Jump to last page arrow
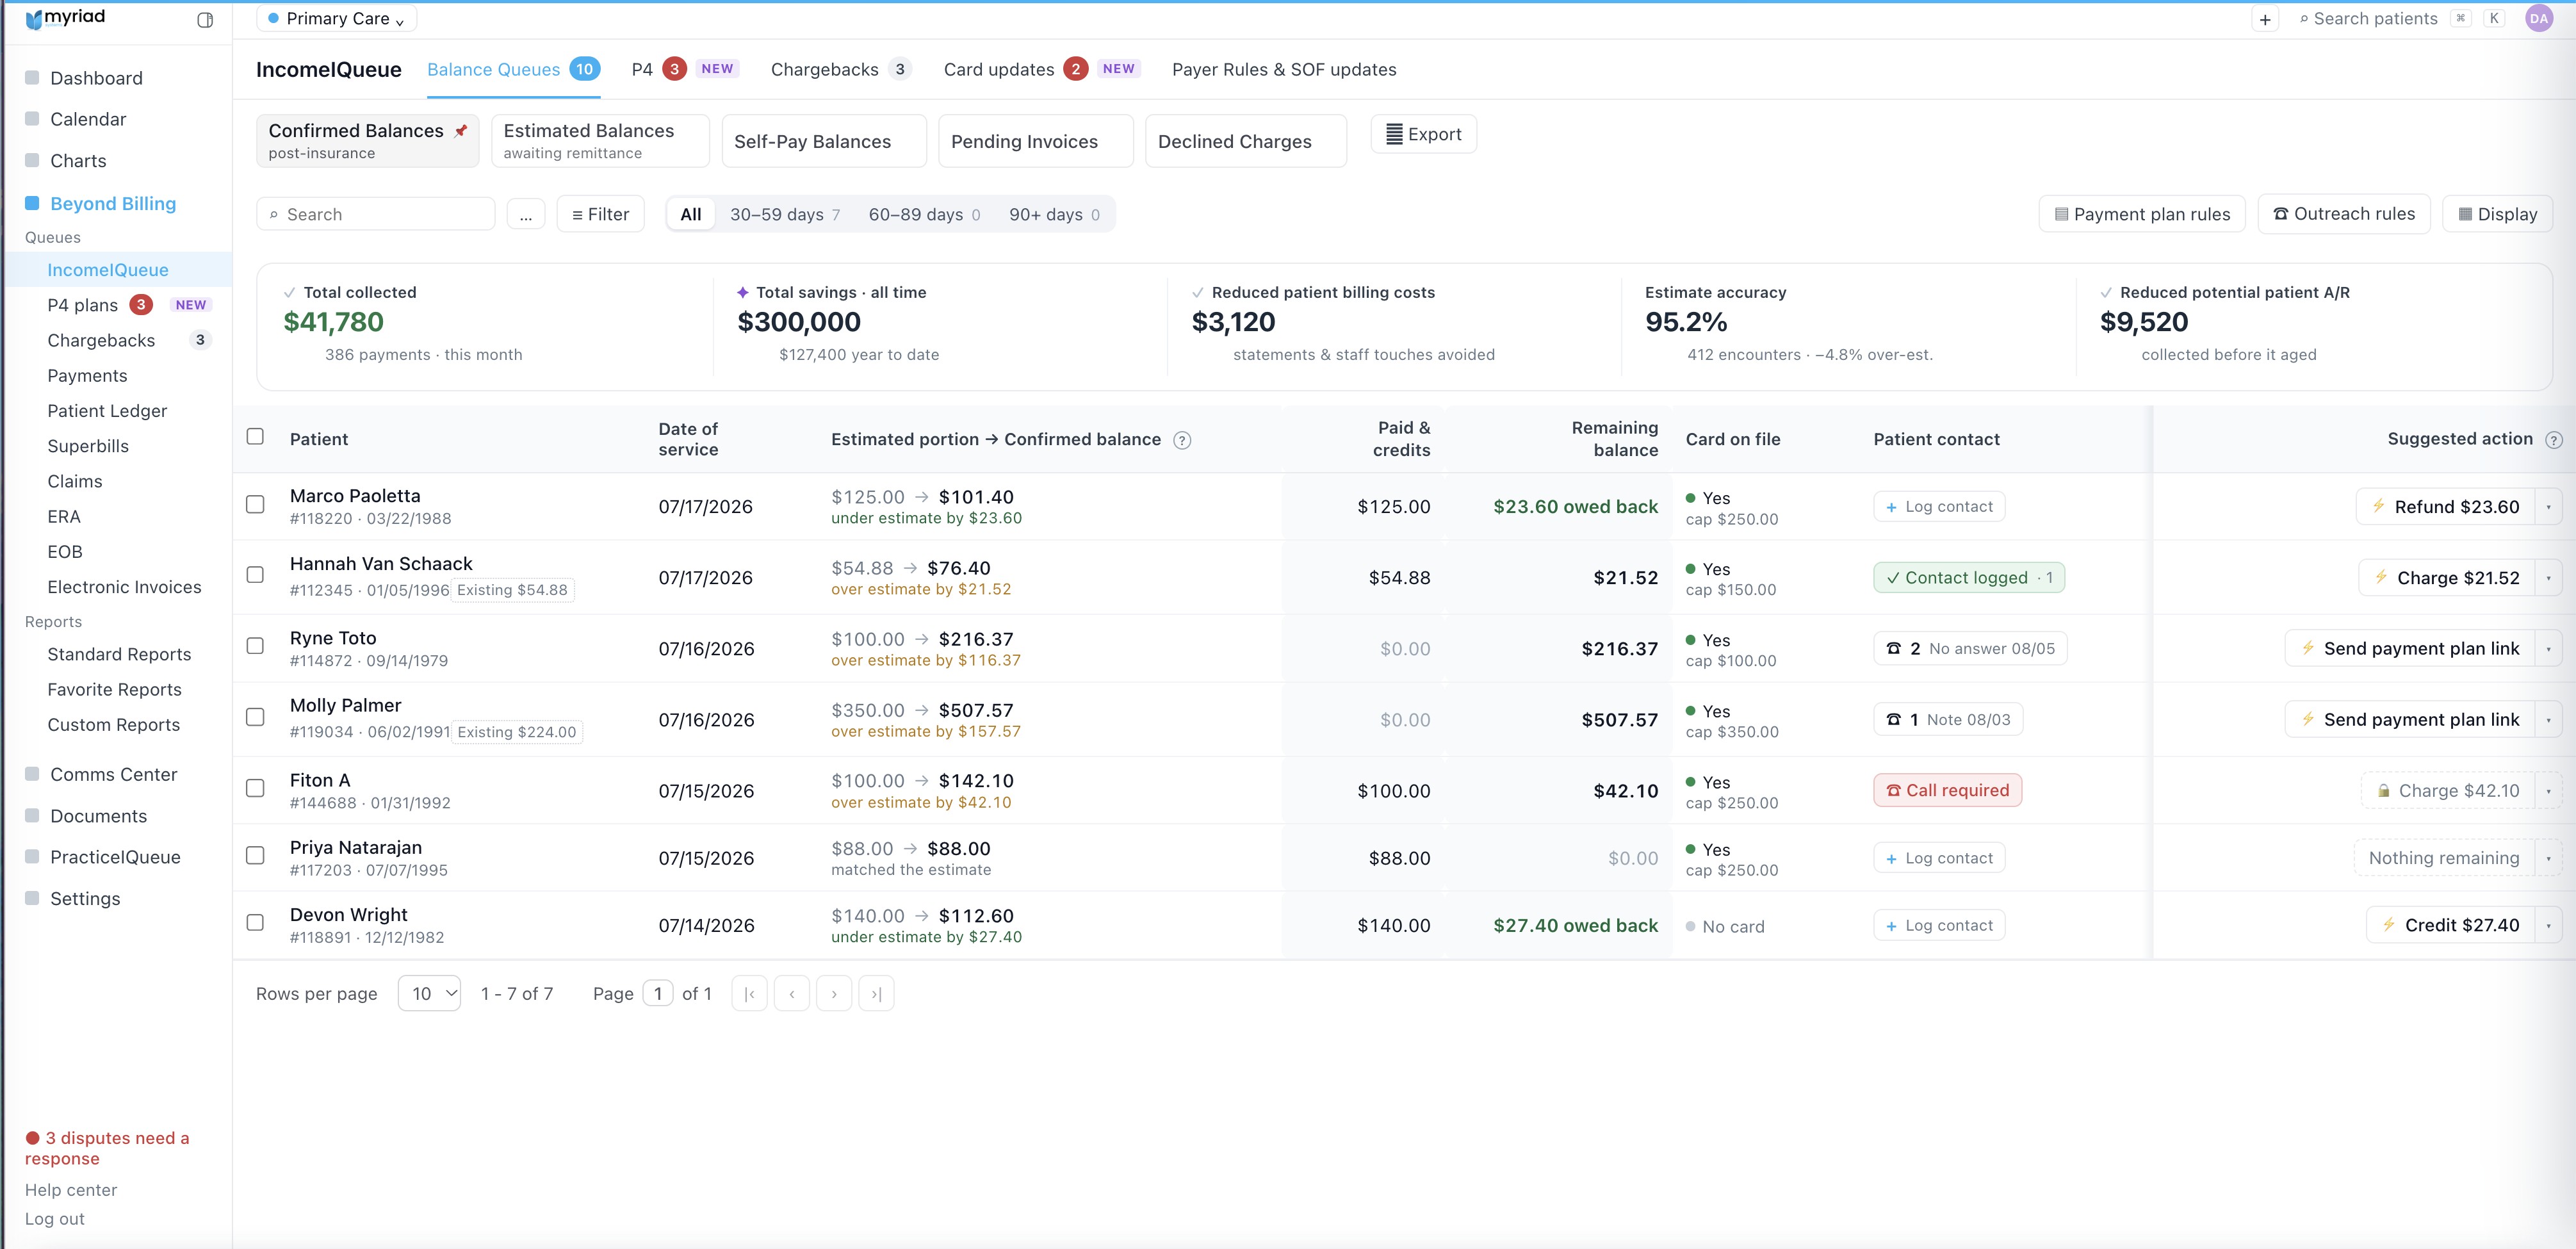Screen dimensions: 2576x1249 pos(876,994)
